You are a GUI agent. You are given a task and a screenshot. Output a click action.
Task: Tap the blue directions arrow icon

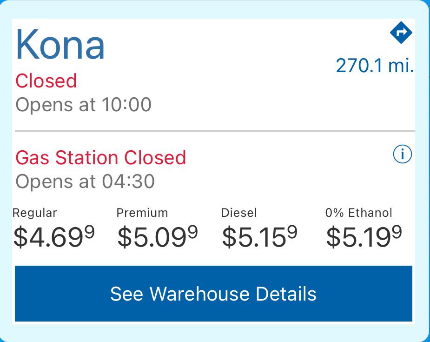tap(401, 33)
